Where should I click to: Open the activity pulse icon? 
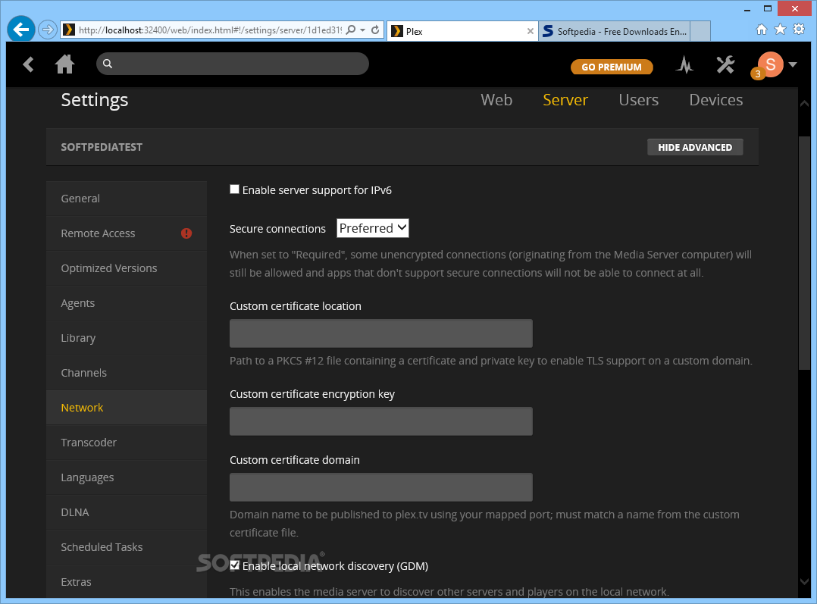tap(684, 64)
